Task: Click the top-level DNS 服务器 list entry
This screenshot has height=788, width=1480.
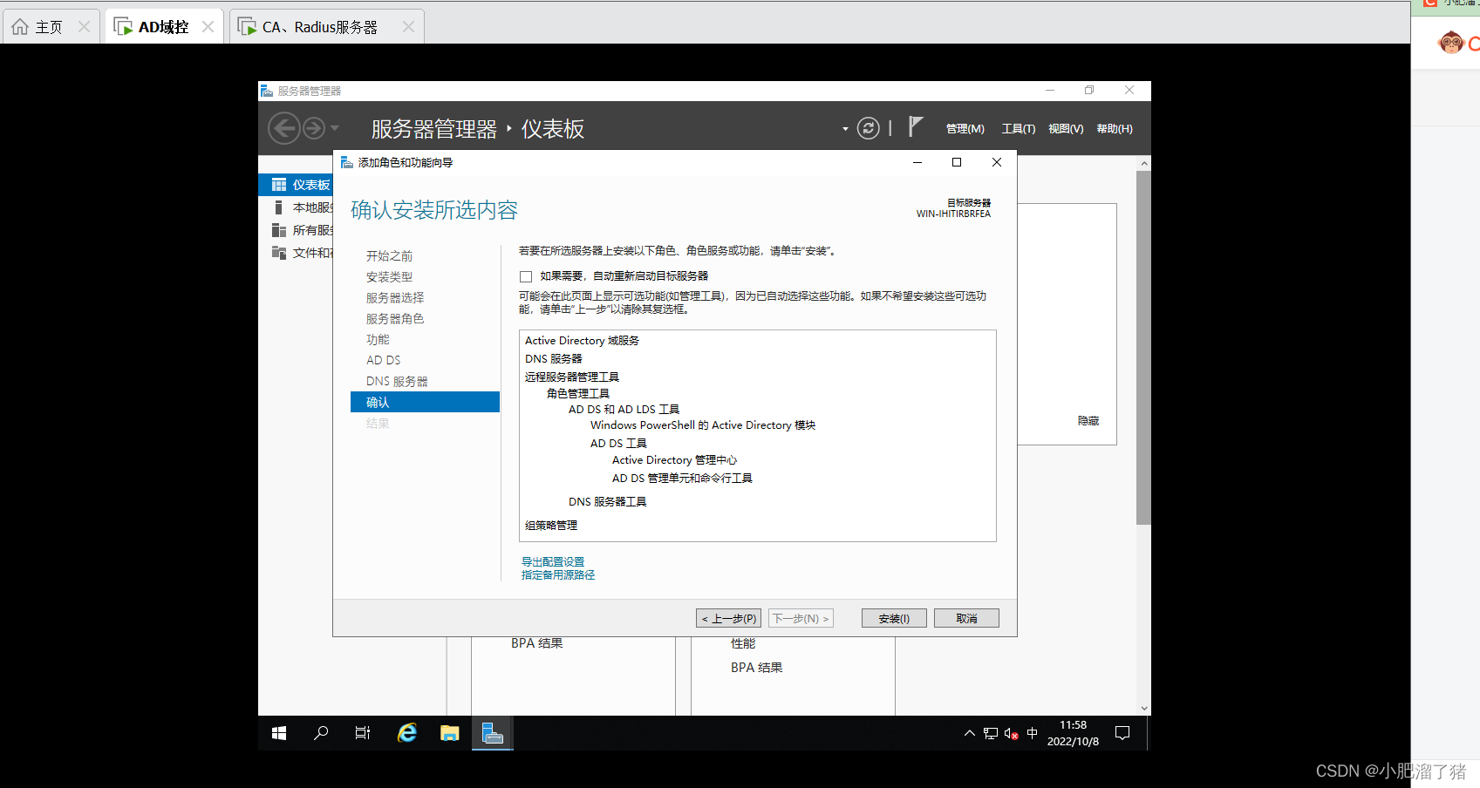Action: tap(553, 359)
